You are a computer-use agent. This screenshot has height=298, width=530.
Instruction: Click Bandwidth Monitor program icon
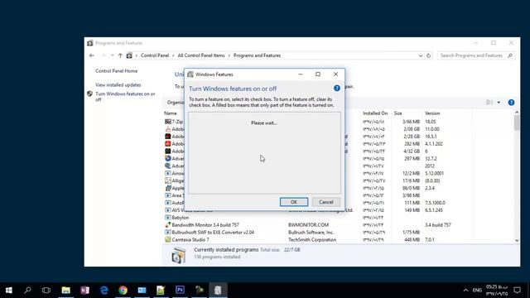[167, 225]
